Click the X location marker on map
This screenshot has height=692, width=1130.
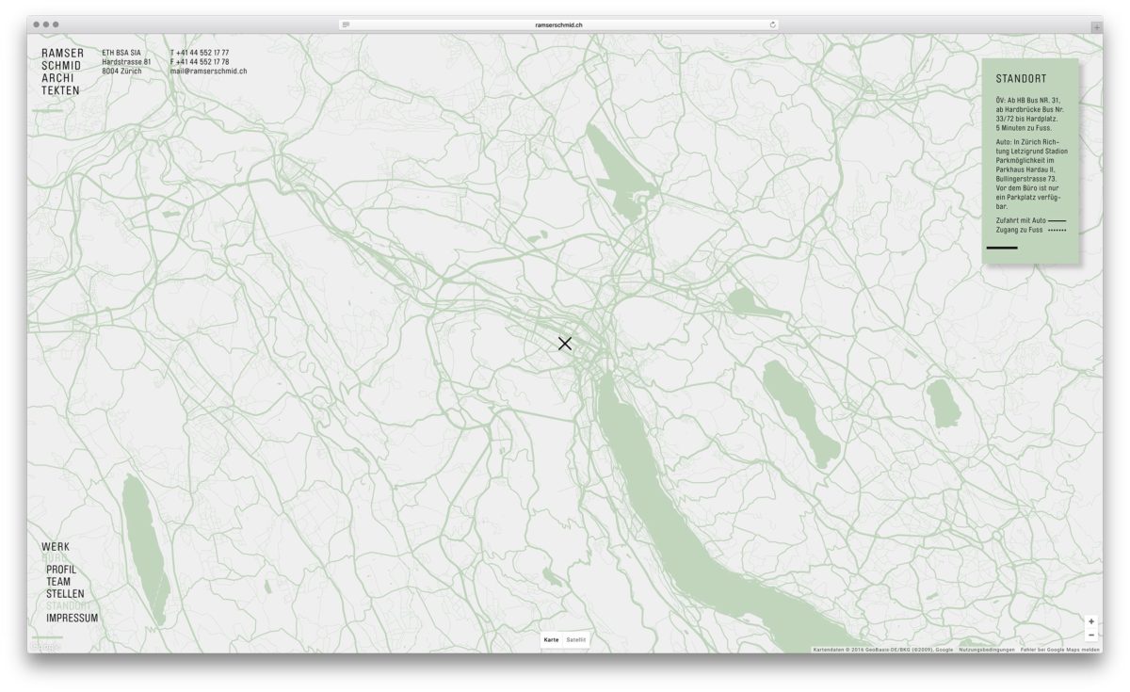(x=565, y=344)
